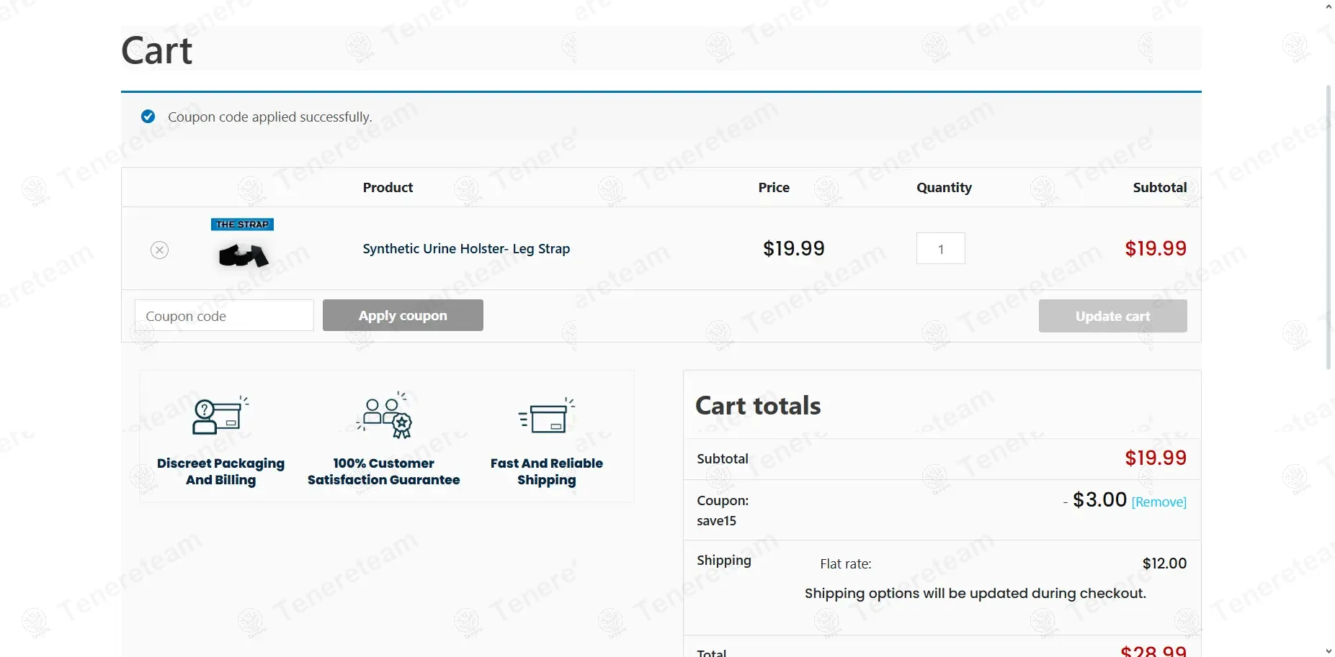The height and width of the screenshot is (657, 1335).
Task: Click the blue coupon success checkmark icon
Action: pyautogui.click(x=148, y=117)
